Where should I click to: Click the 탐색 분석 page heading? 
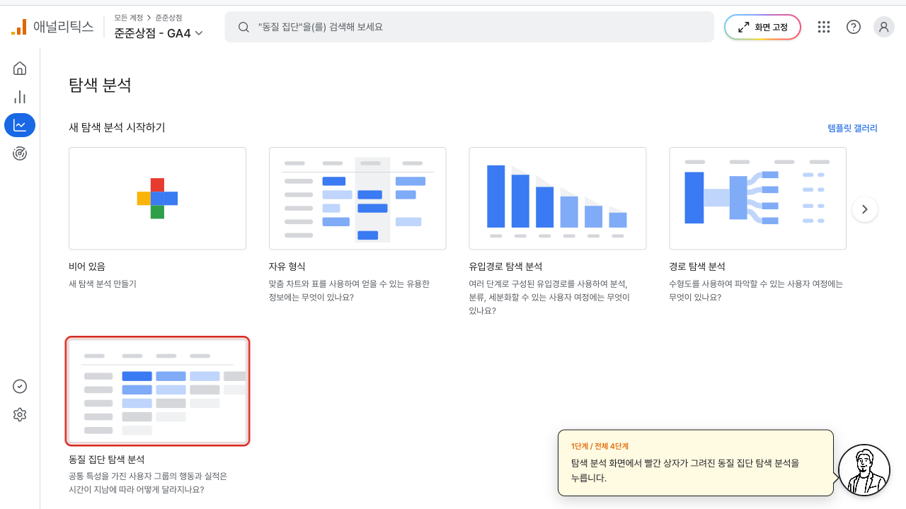tap(100, 86)
